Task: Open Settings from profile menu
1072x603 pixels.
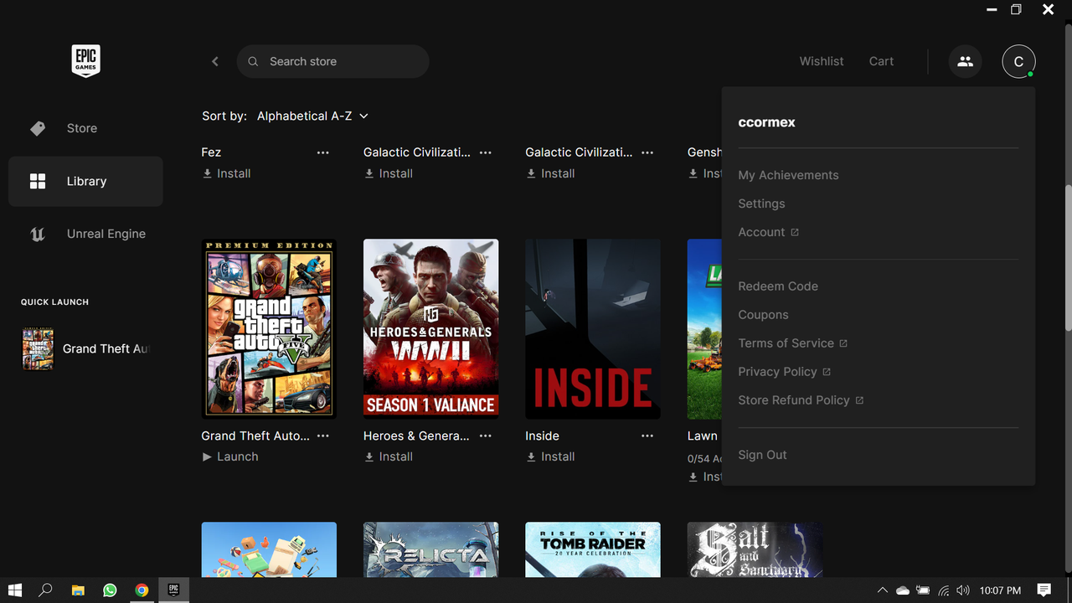Action: click(761, 204)
